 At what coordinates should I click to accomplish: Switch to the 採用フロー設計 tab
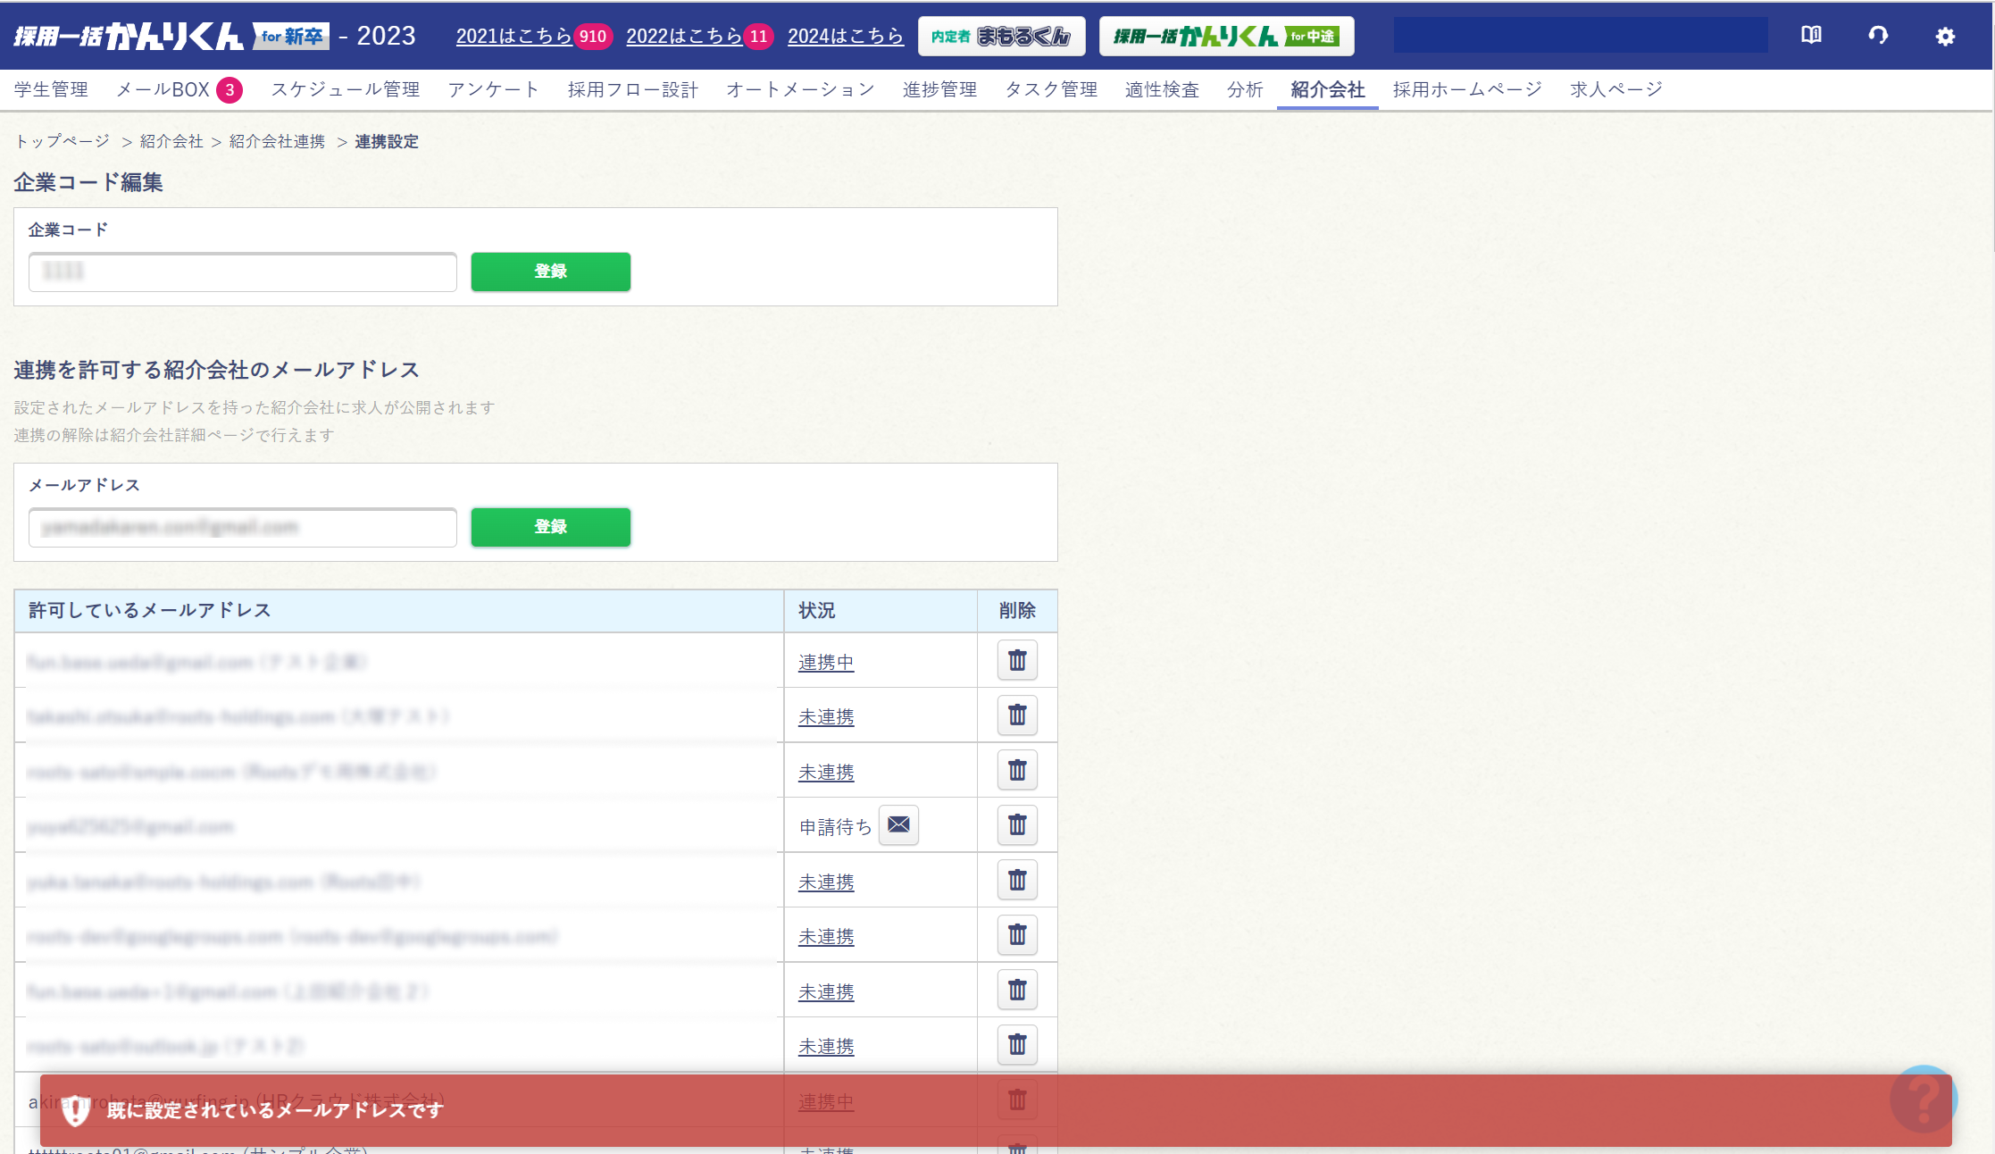tap(632, 89)
